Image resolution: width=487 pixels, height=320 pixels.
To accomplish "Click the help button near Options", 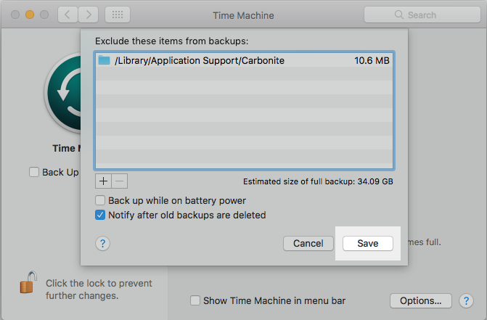I will [467, 300].
